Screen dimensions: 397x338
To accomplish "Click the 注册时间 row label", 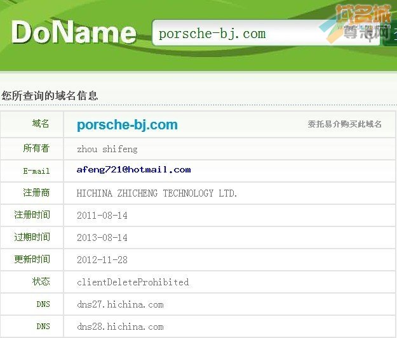I will [x=32, y=215].
